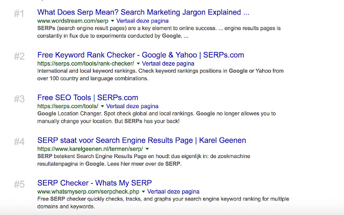
Task: Expand the dropdown arrow beside serps.com/tools/rank-checker/
Action: 138,63
